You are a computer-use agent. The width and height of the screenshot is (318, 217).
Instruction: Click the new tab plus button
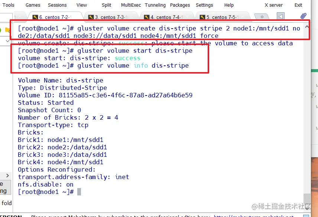click(262, 17)
